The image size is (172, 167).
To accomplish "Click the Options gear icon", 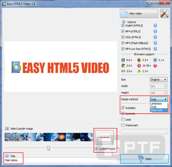I will tap(123, 22).
